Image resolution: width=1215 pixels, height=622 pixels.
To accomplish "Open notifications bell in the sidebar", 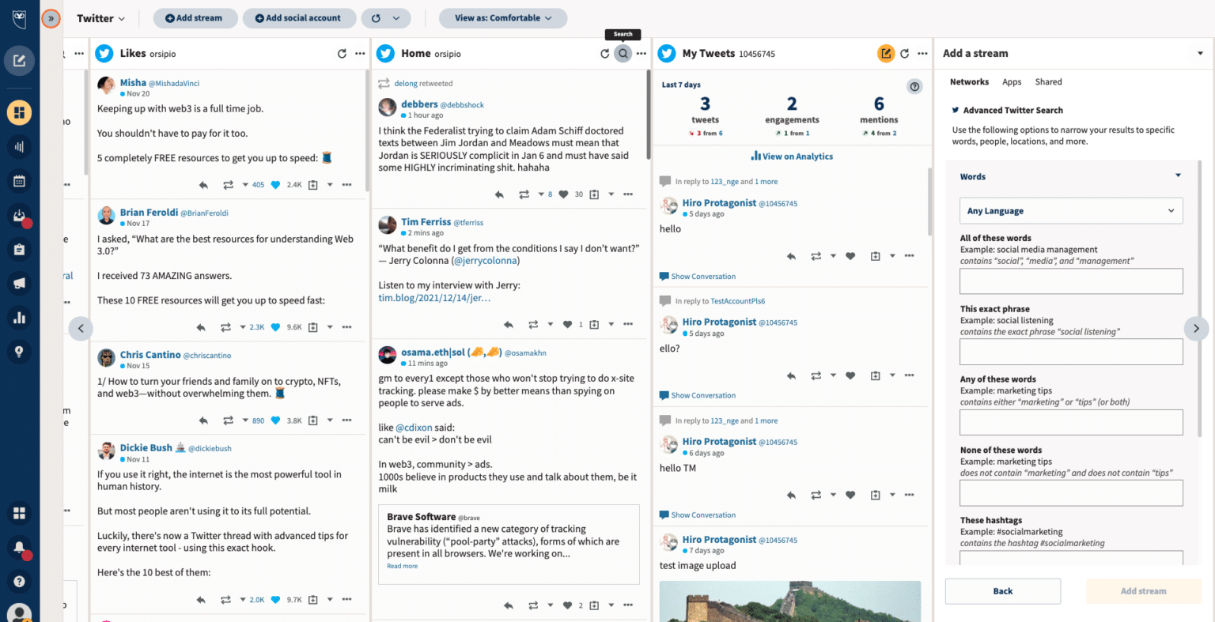I will click(x=19, y=547).
